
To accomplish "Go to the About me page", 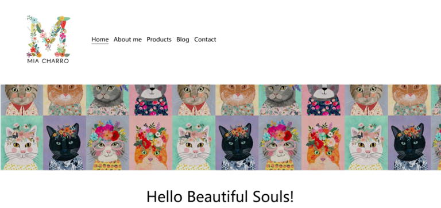I will click(x=127, y=40).
